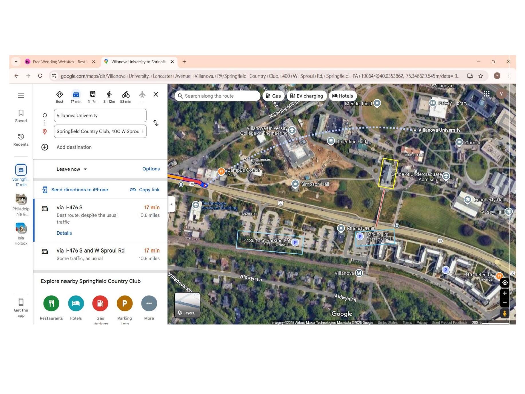Open the Leave now dropdown
The width and height of the screenshot is (525, 394).
coord(72,169)
